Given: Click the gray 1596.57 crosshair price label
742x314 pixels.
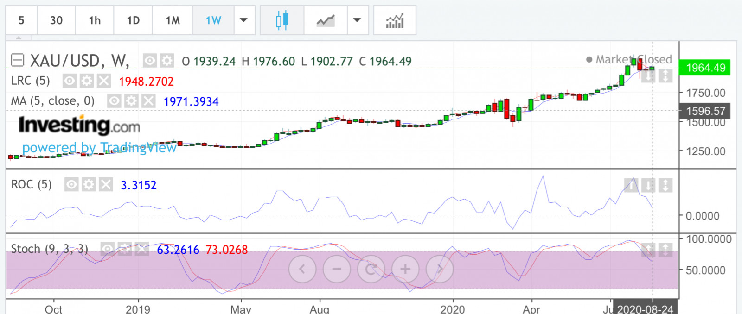Looking at the screenshot, I should coord(705,111).
